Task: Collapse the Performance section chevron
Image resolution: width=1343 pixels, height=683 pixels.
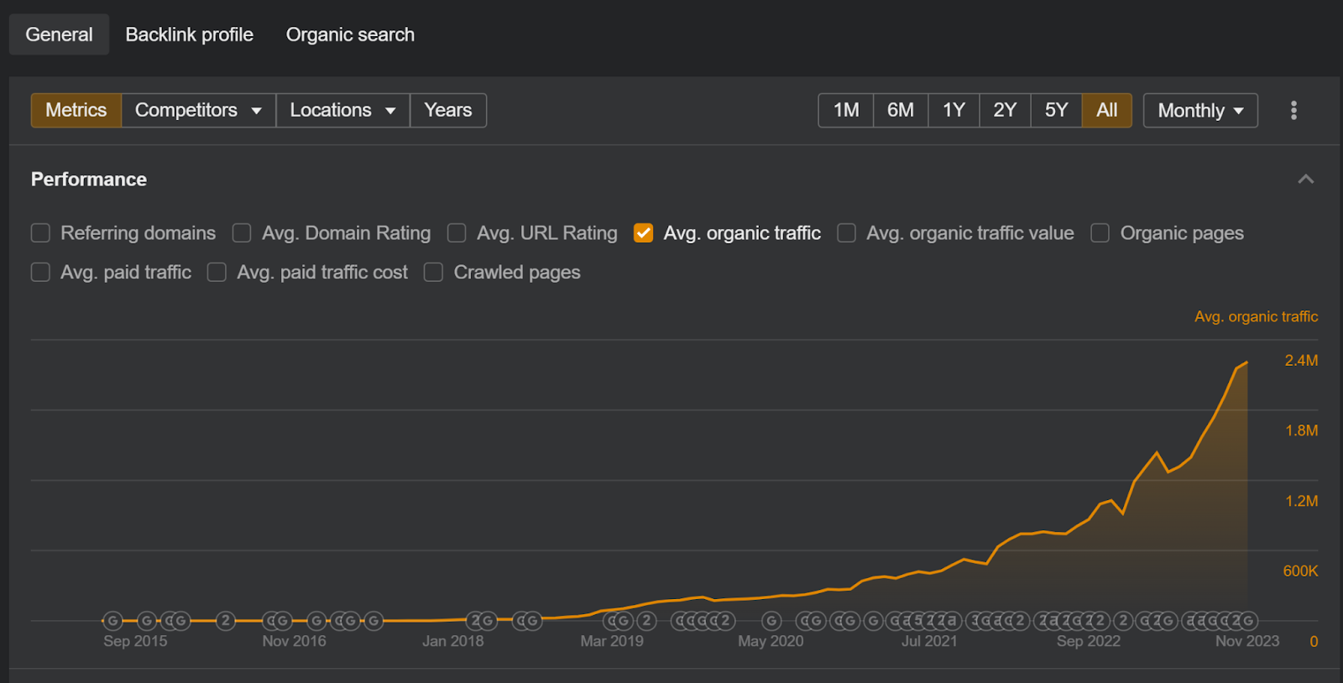Action: [1305, 180]
